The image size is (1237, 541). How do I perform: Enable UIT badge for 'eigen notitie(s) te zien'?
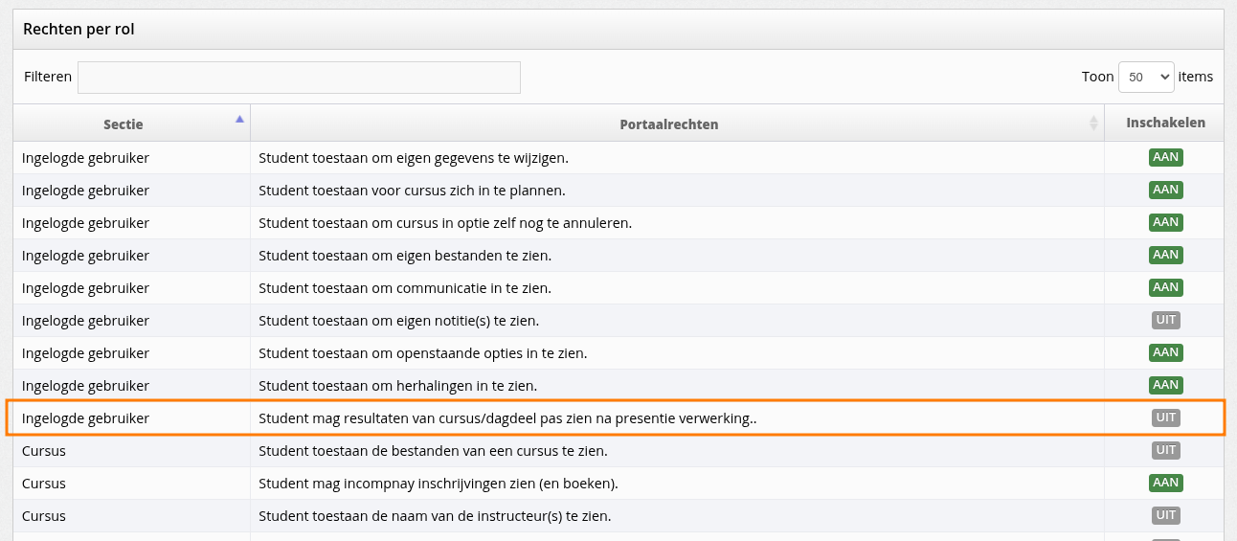tap(1165, 320)
